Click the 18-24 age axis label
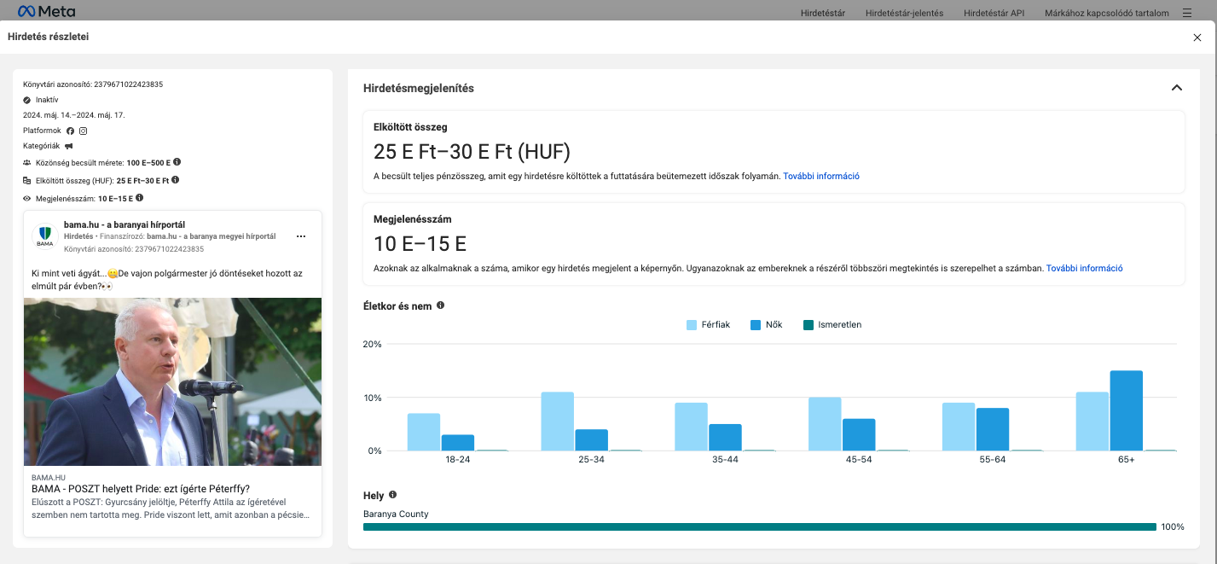 tap(457, 459)
